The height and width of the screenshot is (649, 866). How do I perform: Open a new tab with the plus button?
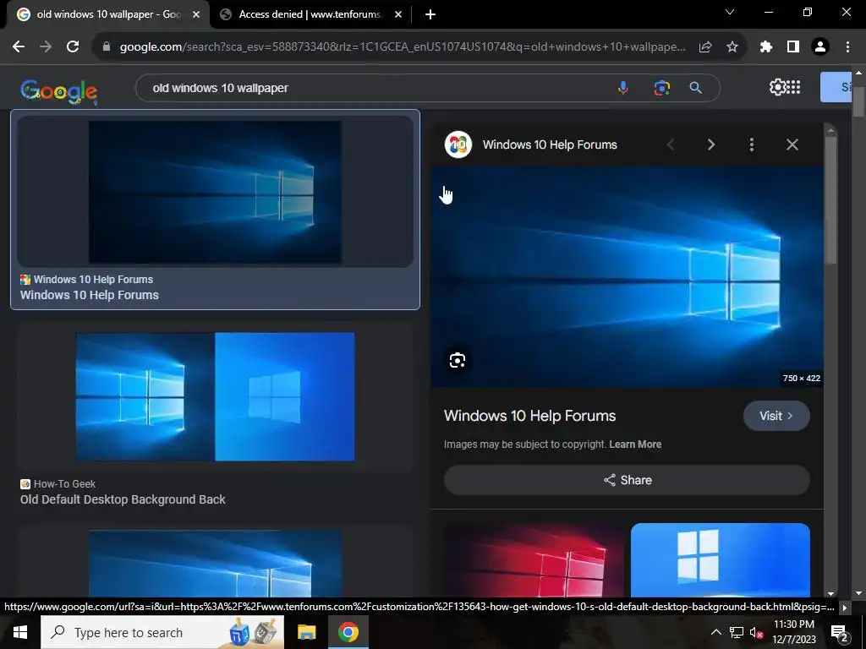click(x=430, y=14)
